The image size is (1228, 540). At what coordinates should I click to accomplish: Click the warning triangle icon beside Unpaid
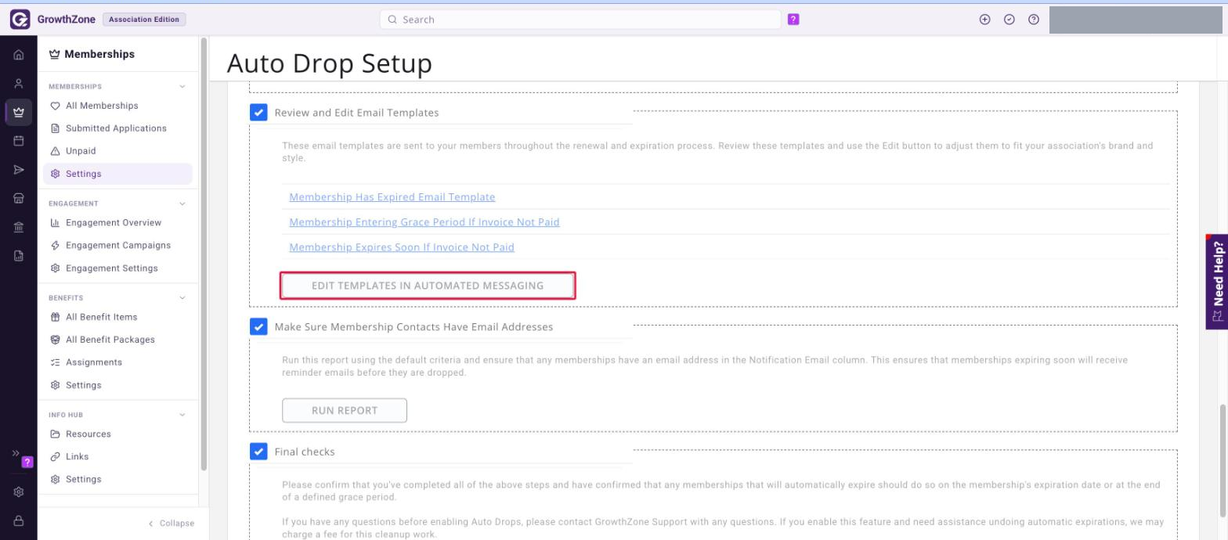point(55,151)
